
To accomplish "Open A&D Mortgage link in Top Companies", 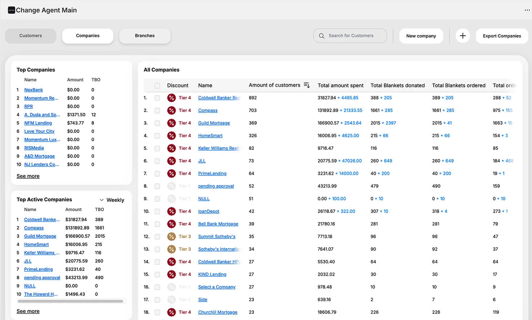I will [x=39, y=156].
